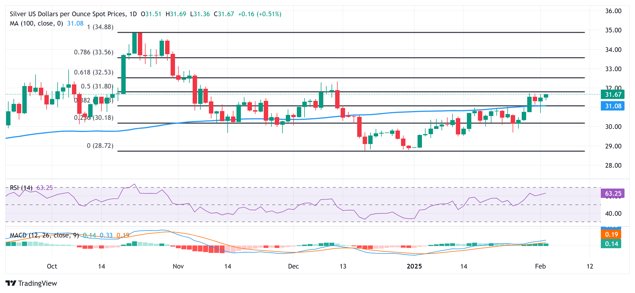Click the 0.618 (32.53) Fibonacci level label
The height and width of the screenshot is (293, 635).
click(x=94, y=72)
